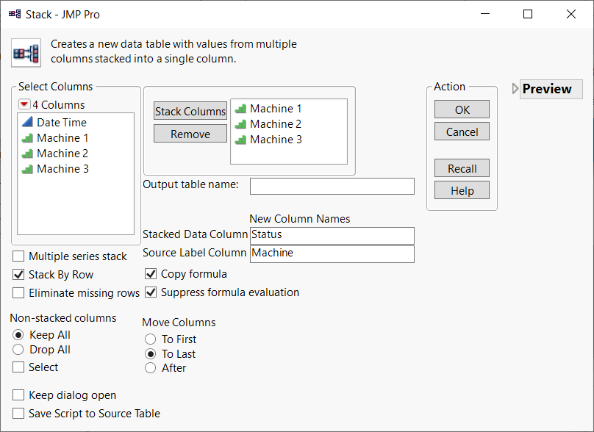The width and height of the screenshot is (594, 432).
Task: Expand the Preview disclosure triangle
Action: click(x=515, y=89)
